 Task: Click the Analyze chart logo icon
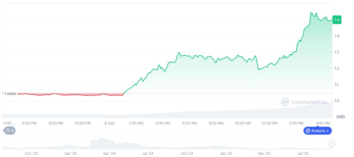(308, 131)
